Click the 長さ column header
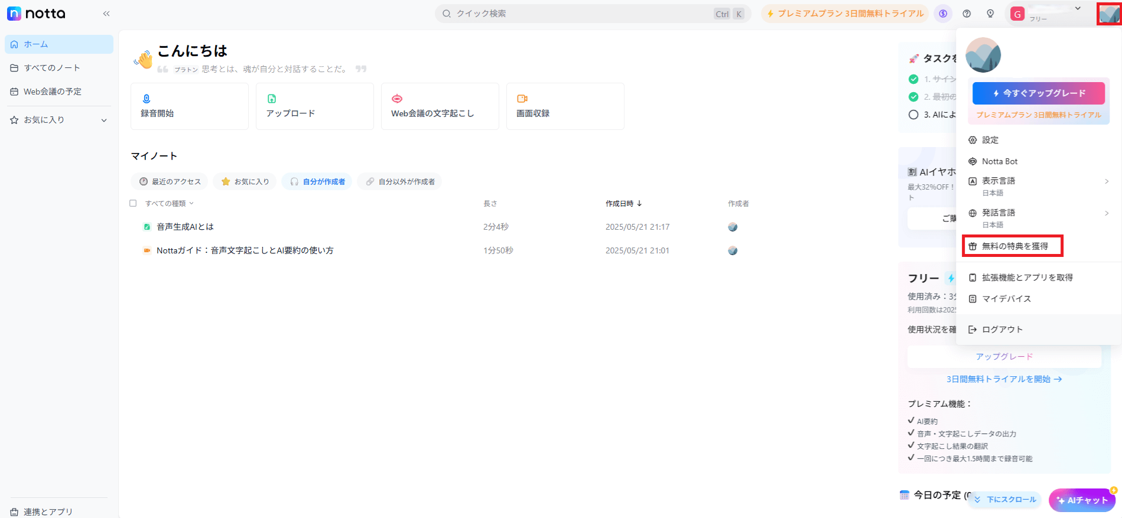This screenshot has height=518, width=1122. click(490, 203)
